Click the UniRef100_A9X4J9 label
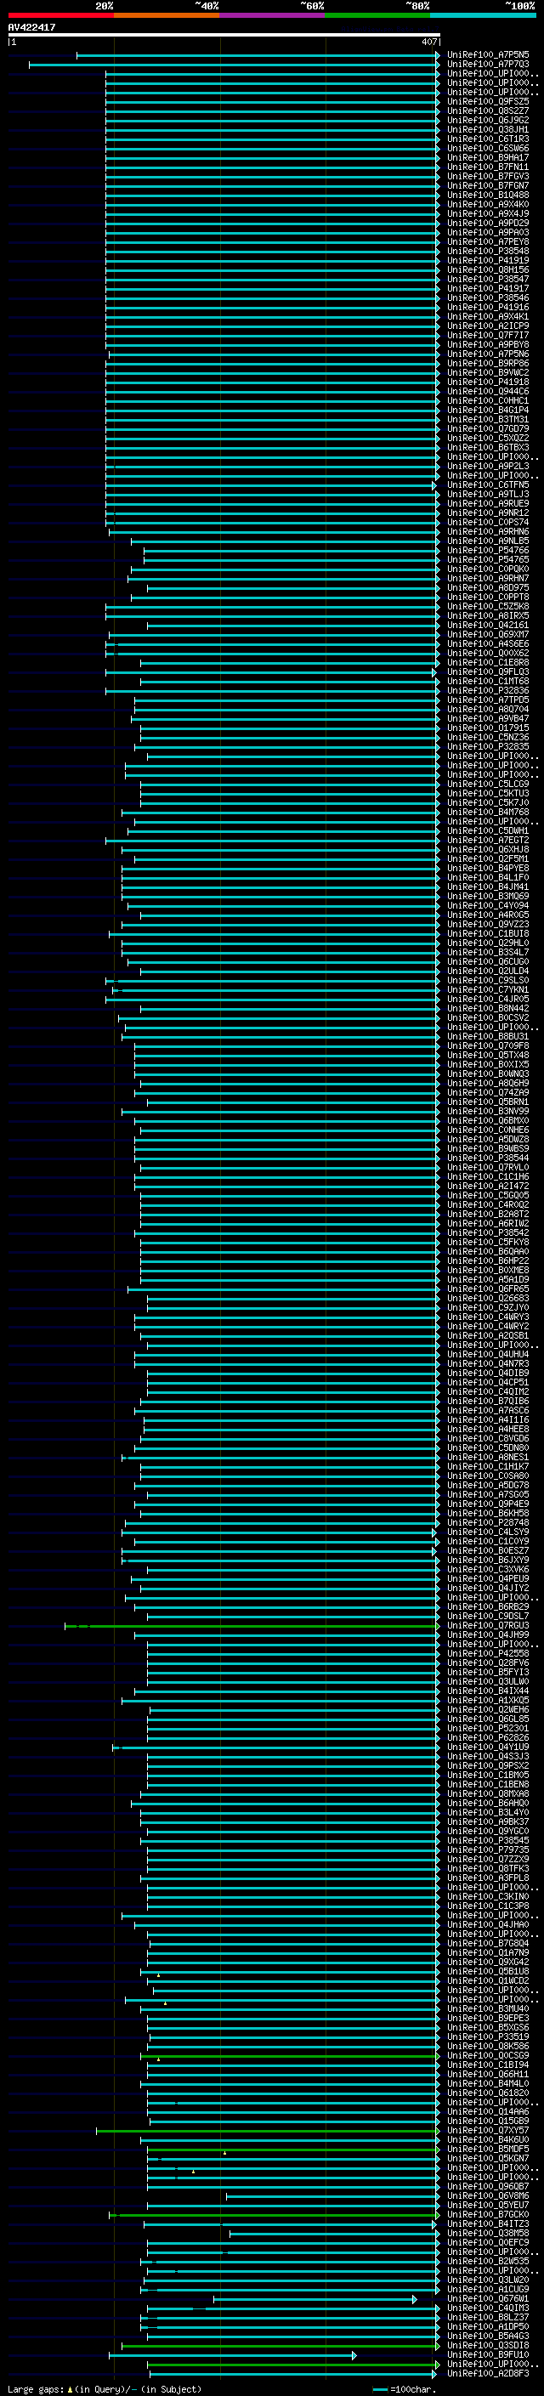Screen dimensions: 544x2396 tap(488, 213)
